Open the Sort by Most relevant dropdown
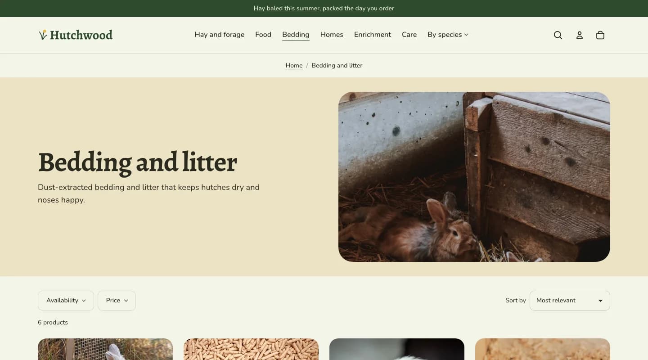Viewport: 648px width, 360px height. tap(570, 301)
